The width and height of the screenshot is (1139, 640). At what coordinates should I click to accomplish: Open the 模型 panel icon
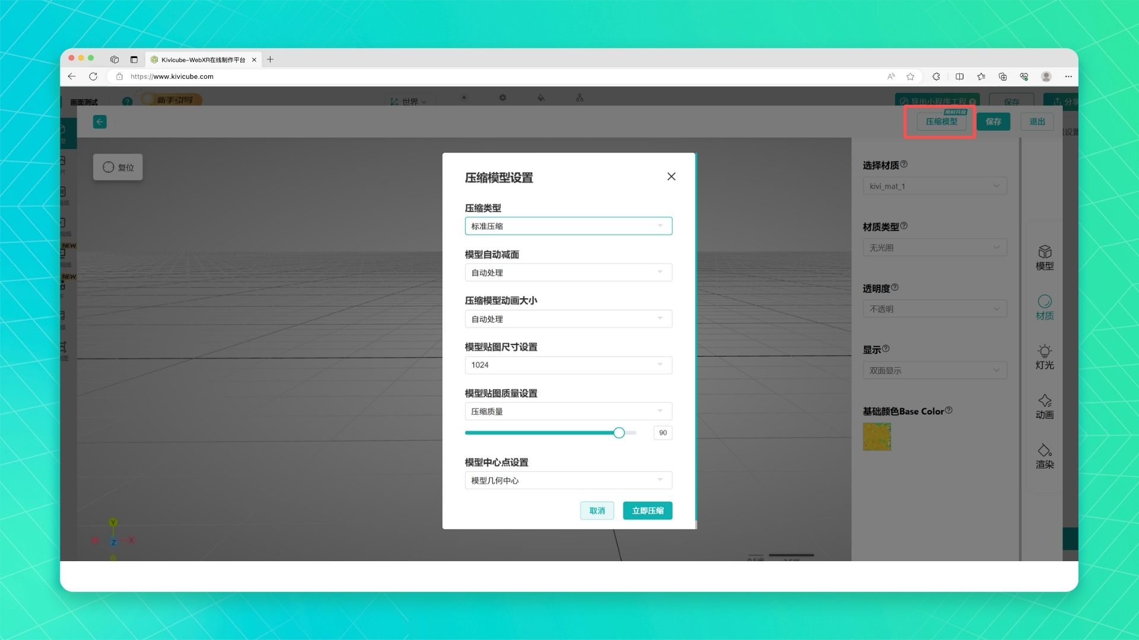(1044, 257)
